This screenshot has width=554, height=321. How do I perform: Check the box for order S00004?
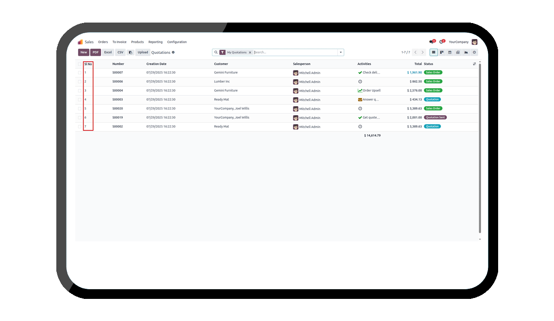coord(79,91)
